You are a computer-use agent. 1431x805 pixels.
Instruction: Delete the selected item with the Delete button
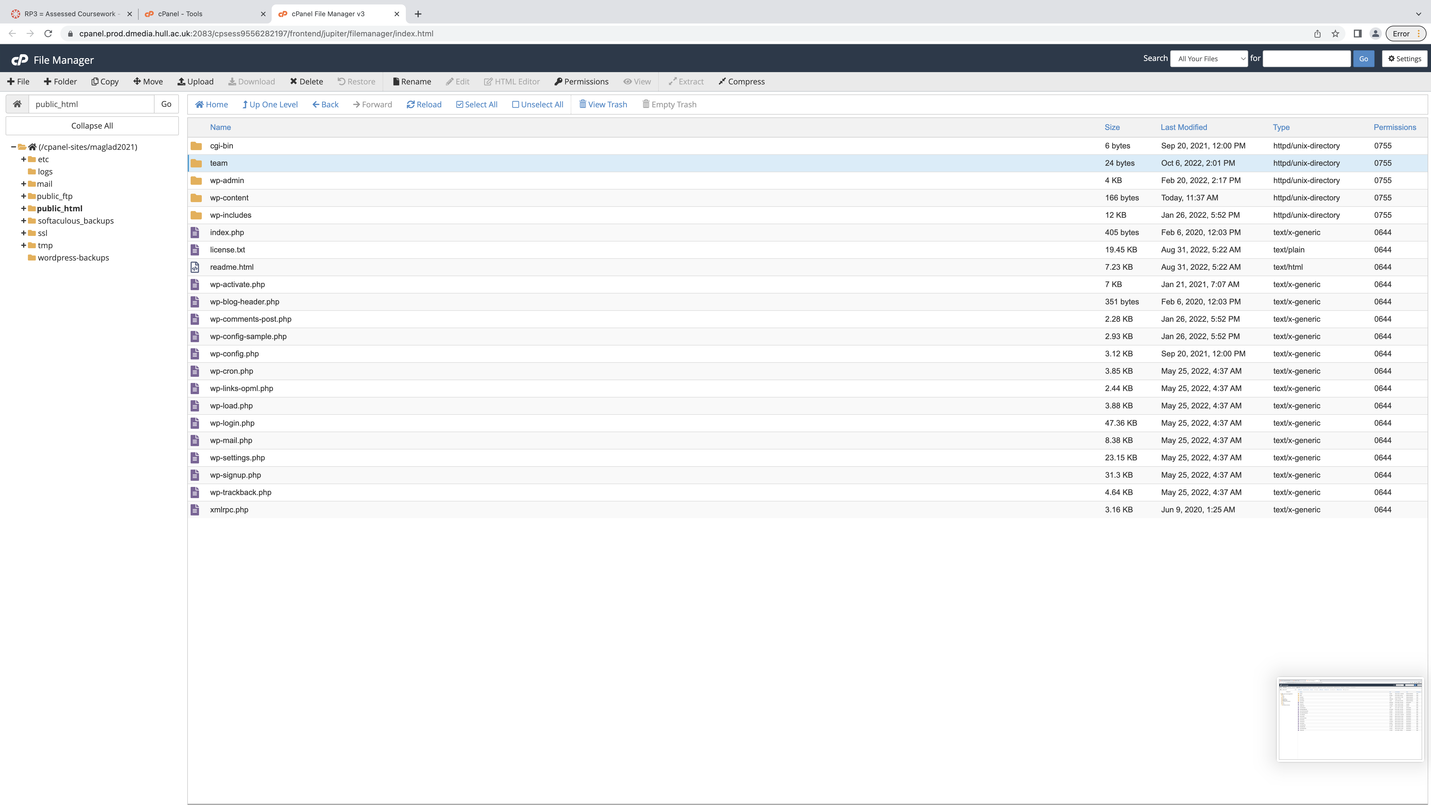(307, 82)
